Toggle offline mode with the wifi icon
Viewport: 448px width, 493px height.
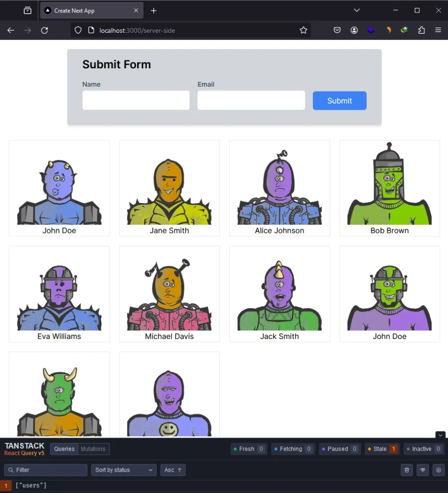point(423,470)
